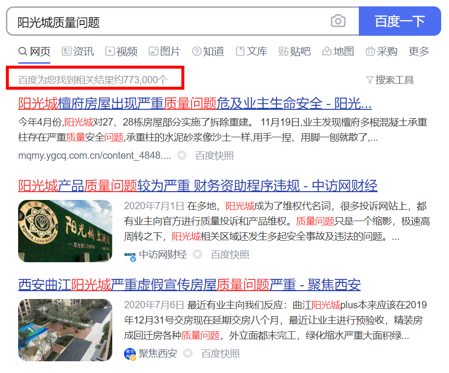The width and height of the screenshot is (449, 373).
Task: Click the search box with 阳光城质量问题
Action: pos(182,21)
